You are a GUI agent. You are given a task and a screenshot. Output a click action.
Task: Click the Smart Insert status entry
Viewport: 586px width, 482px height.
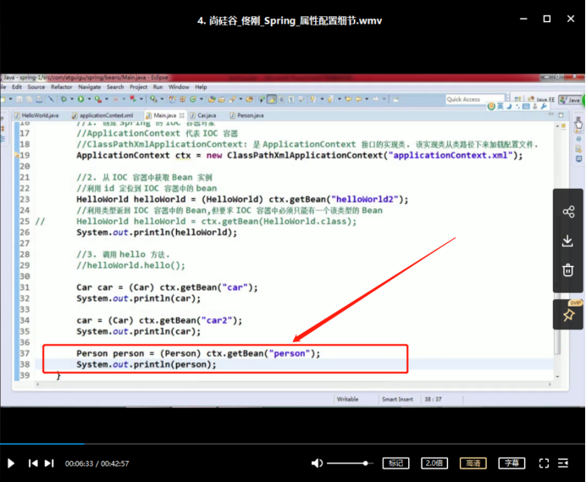click(397, 399)
